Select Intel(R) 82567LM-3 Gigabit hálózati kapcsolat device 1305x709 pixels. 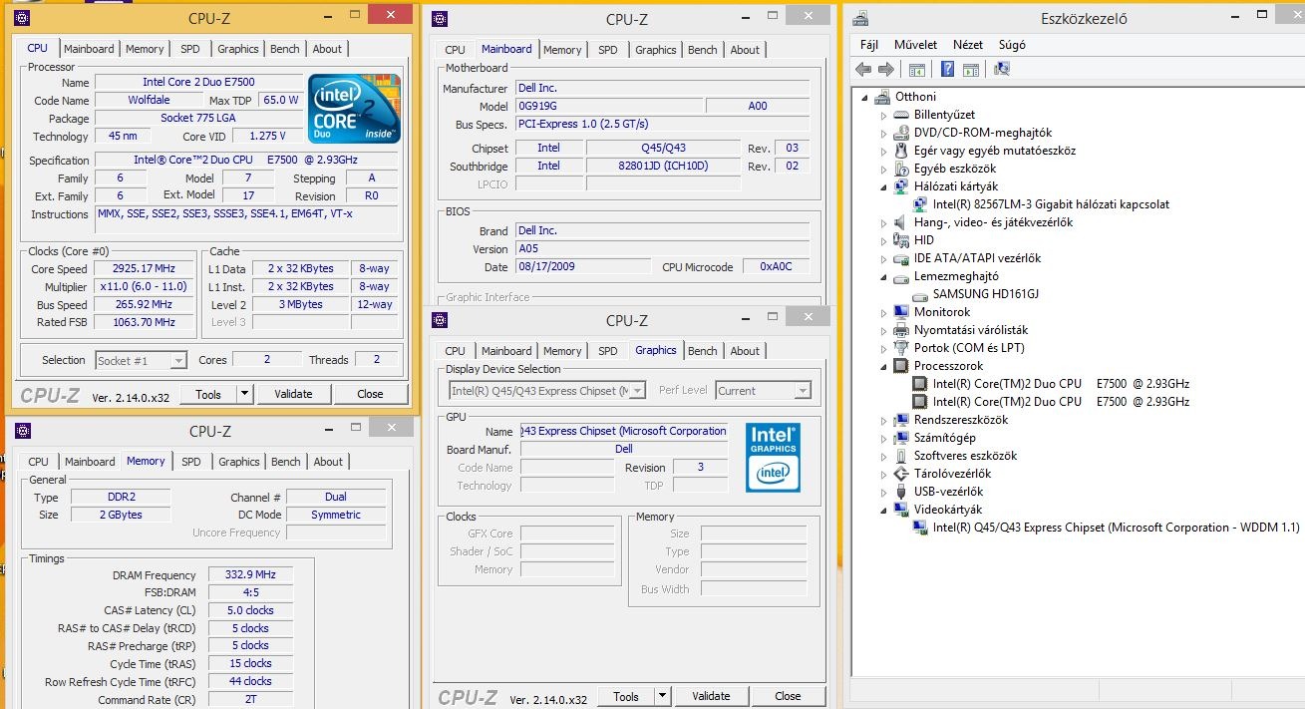click(x=1051, y=204)
